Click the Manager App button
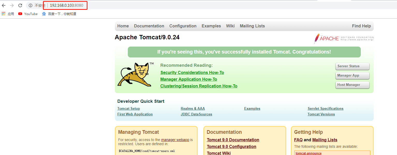 [352, 76]
